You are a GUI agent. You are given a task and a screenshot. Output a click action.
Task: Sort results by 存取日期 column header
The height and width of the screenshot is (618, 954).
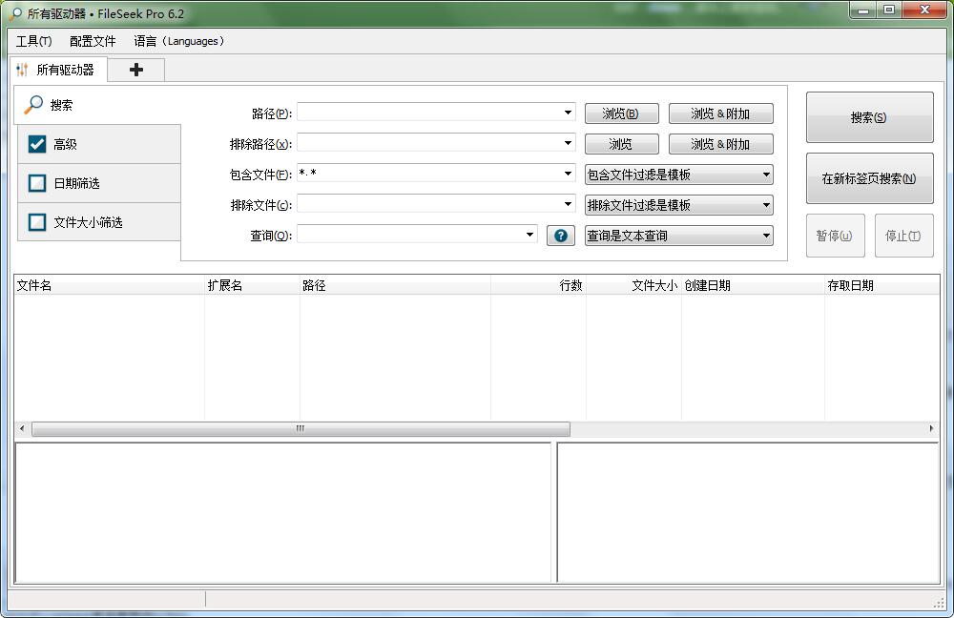click(x=882, y=285)
